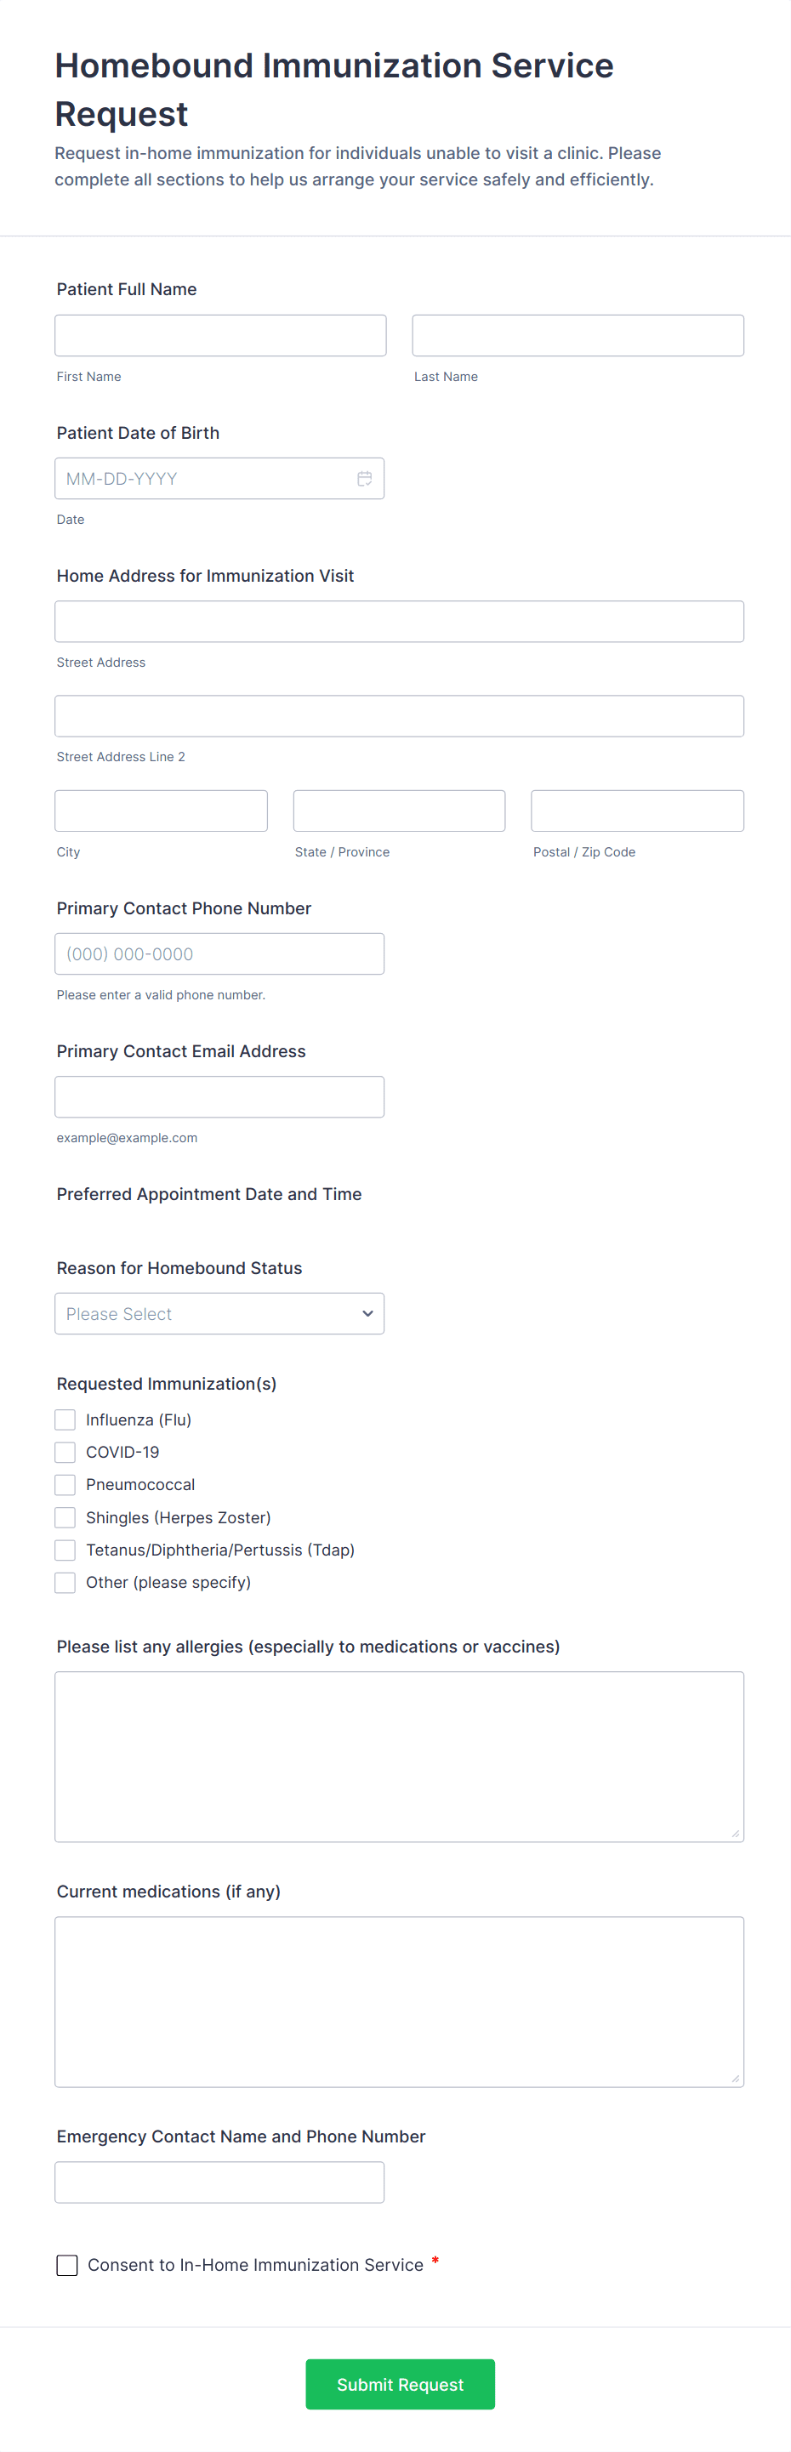This screenshot has height=2452, width=791.
Task: Click the State / Province field
Action: (x=399, y=811)
